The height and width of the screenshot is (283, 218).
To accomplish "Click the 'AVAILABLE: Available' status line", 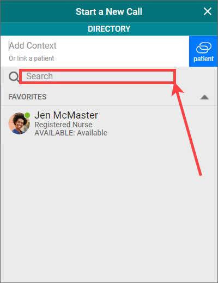I will coord(71,133).
